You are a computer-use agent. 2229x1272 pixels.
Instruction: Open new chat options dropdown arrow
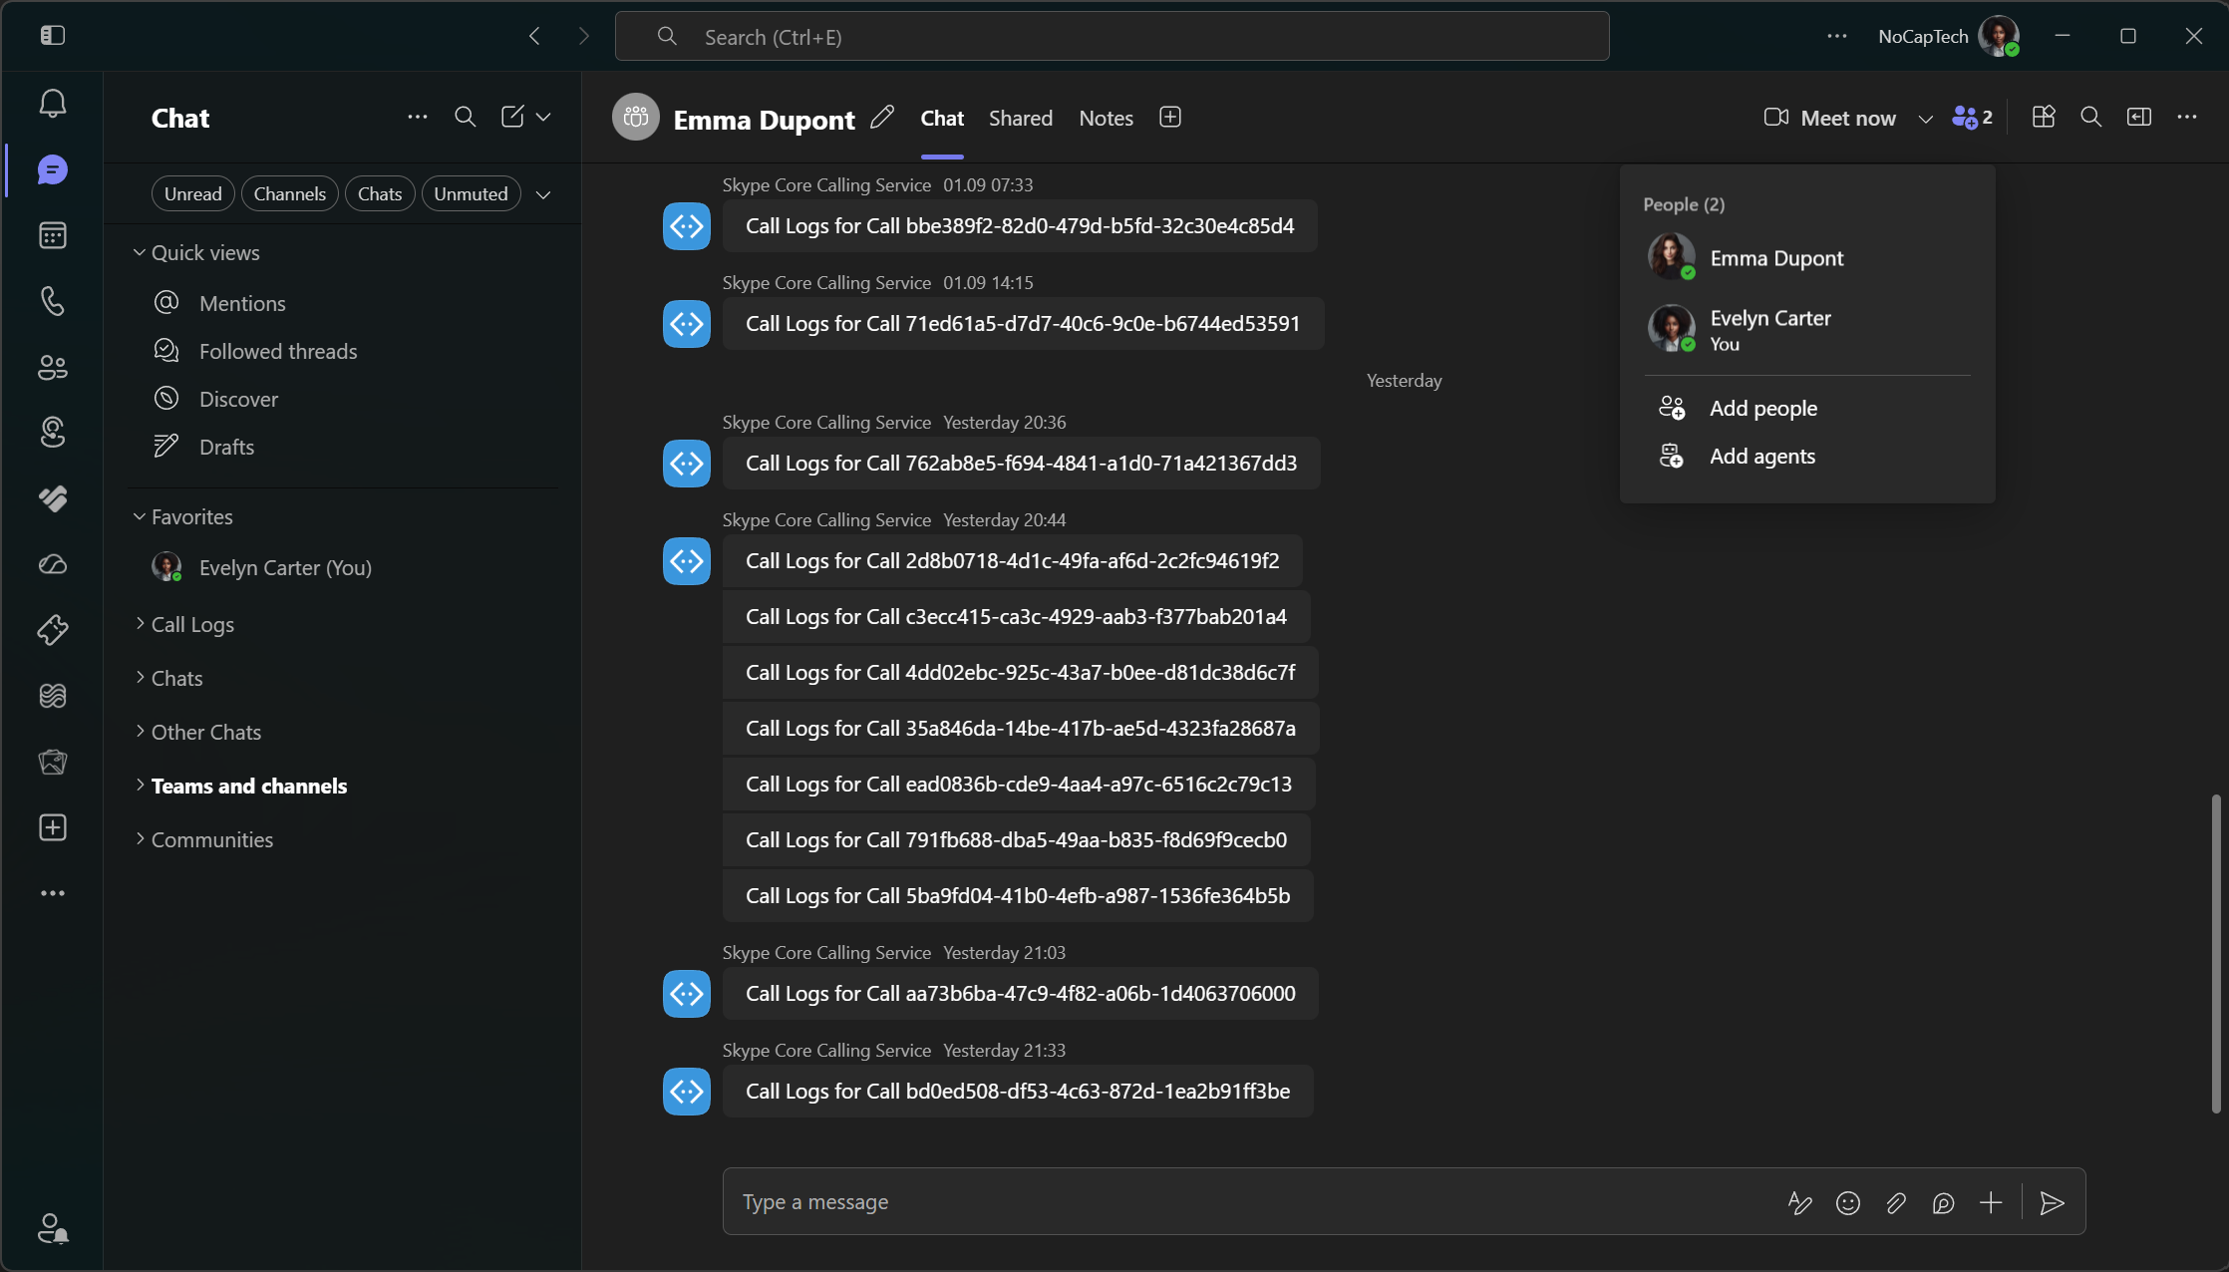point(543,117)
